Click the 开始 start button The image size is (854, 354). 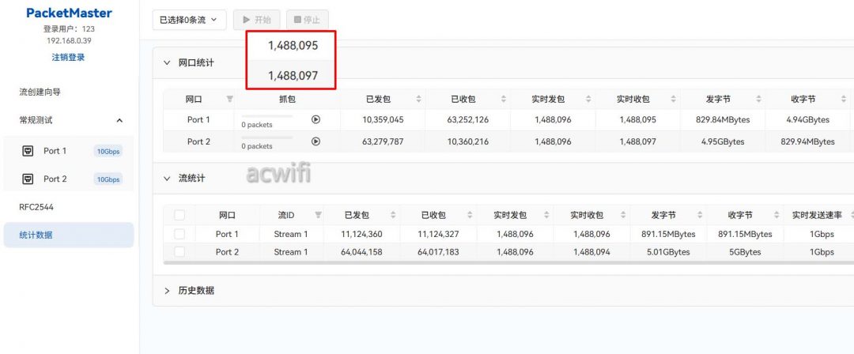(x=256, y=20)
